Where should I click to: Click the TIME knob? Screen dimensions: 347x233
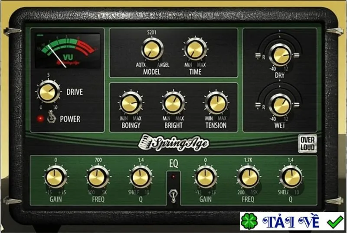[195, 49]
